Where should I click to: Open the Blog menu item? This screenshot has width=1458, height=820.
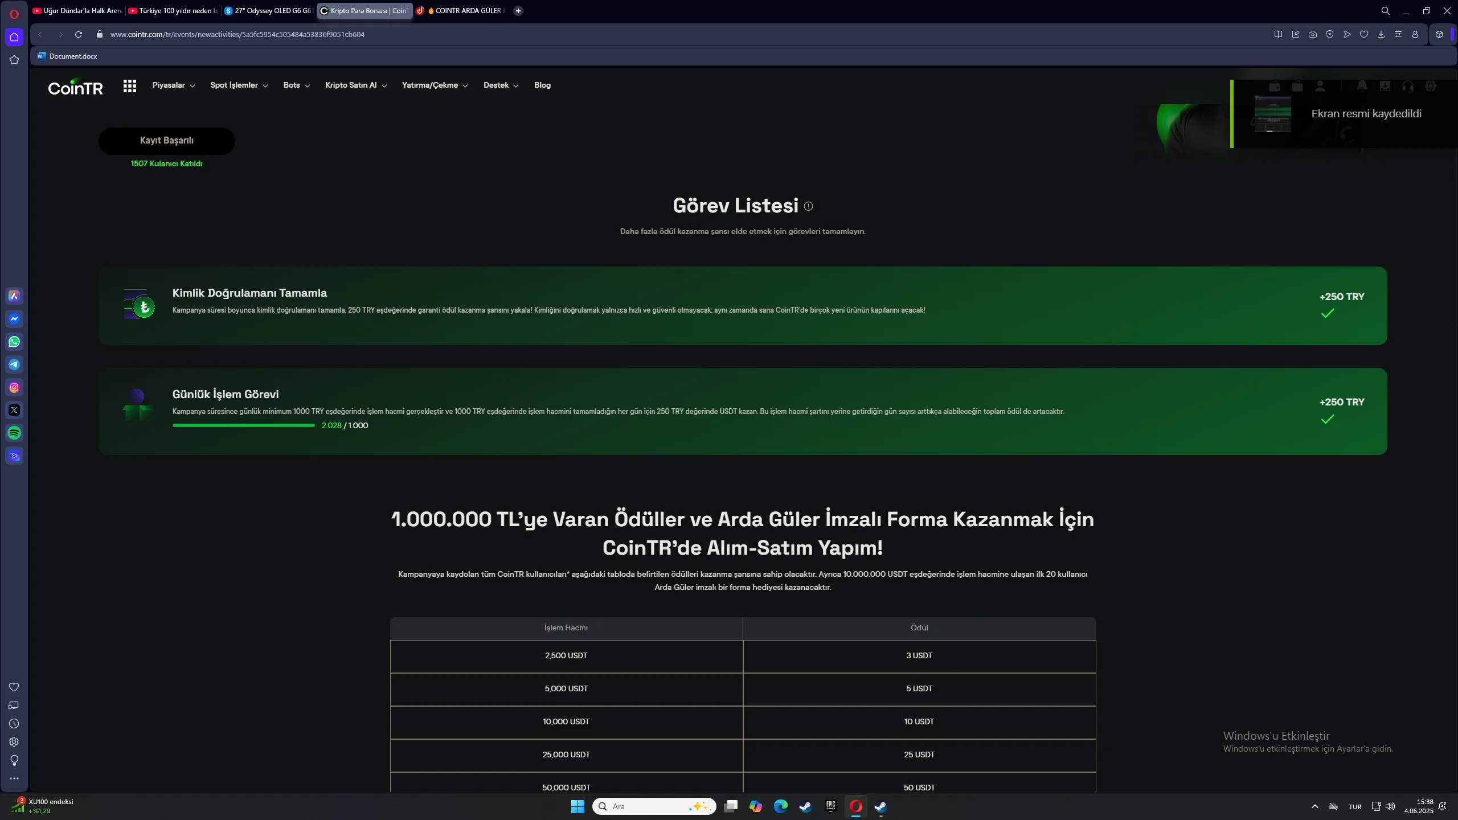(542, 85)
